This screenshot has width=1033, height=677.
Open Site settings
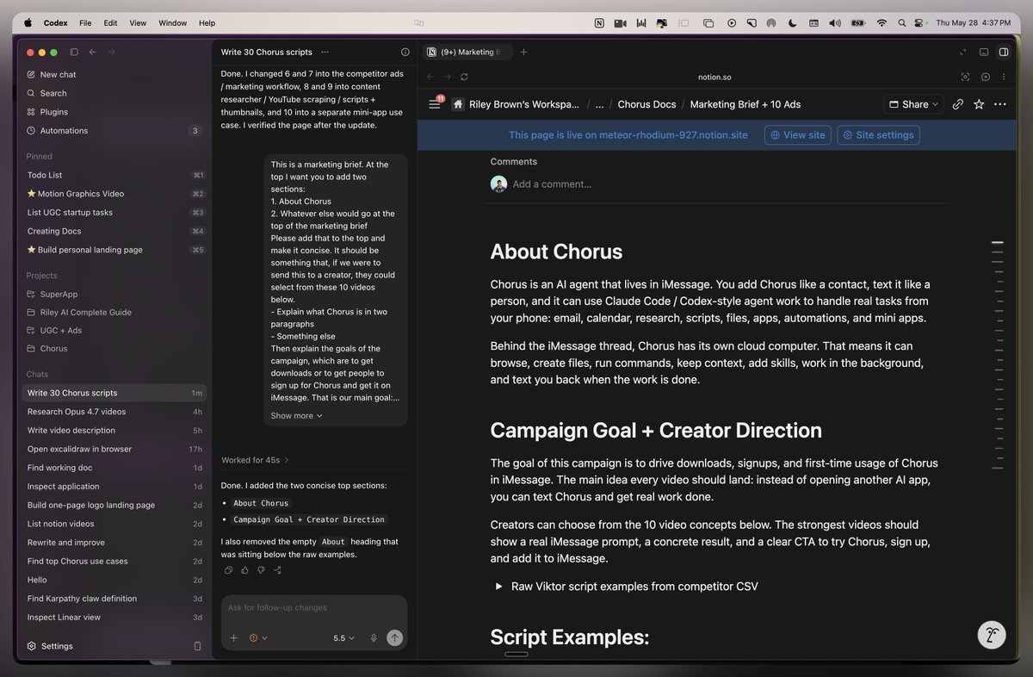(878, 135)
